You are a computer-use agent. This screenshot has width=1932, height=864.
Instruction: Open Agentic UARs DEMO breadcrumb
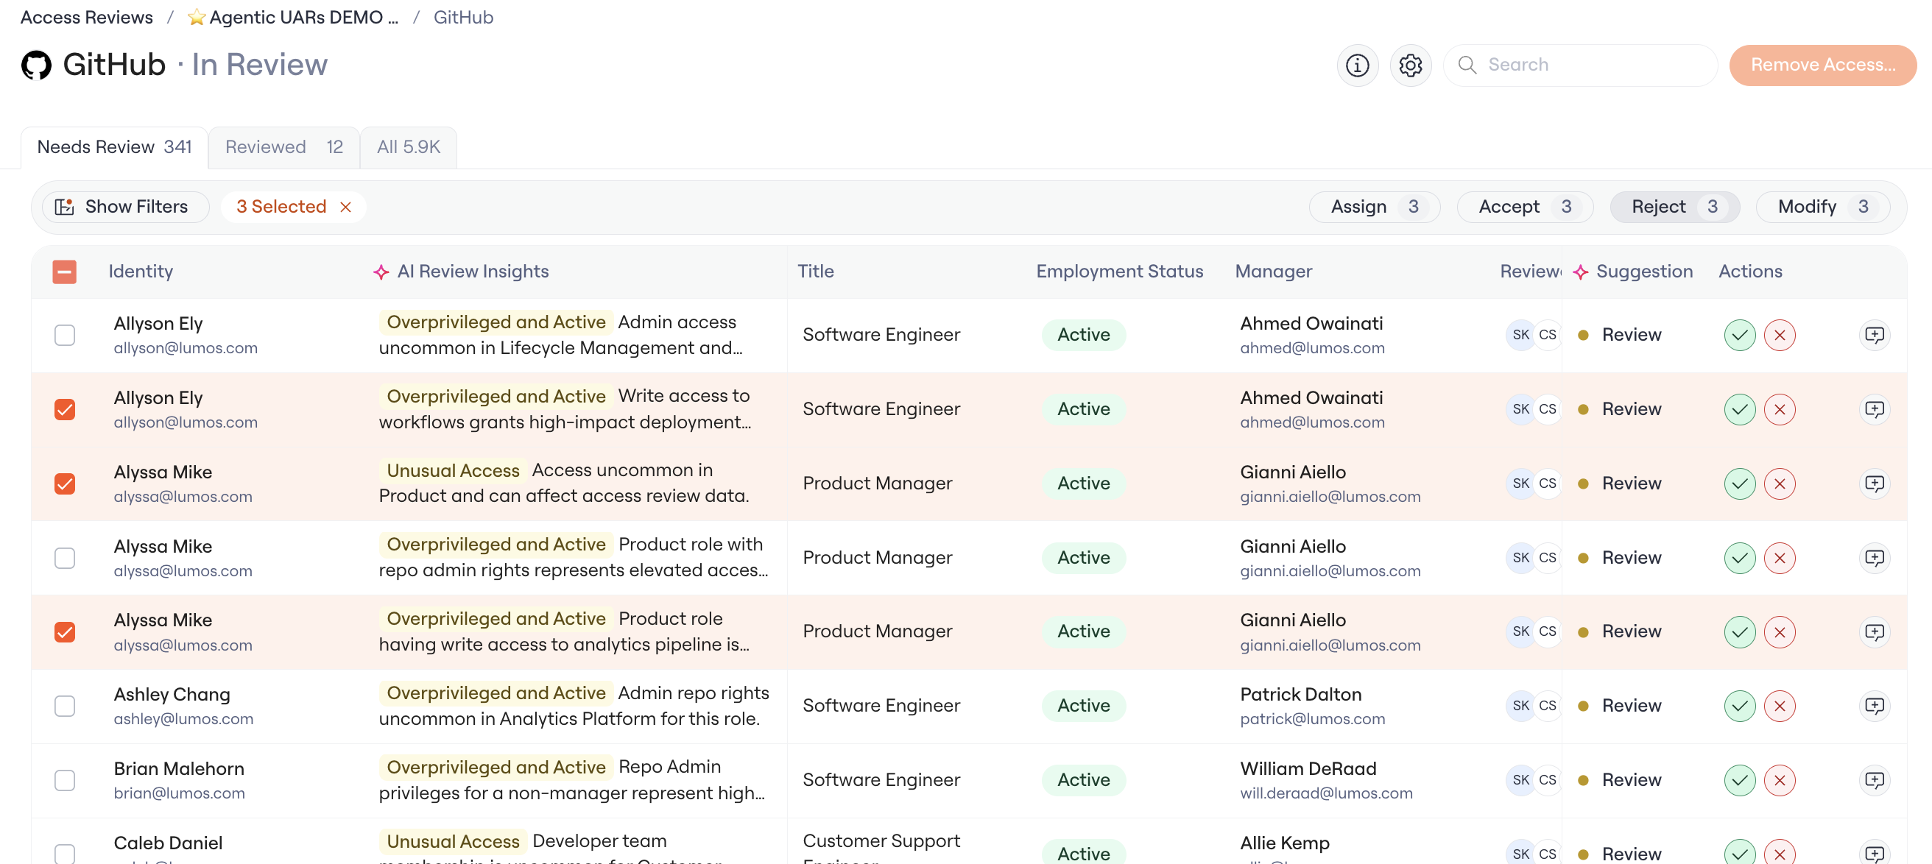(x=293, y=17)
